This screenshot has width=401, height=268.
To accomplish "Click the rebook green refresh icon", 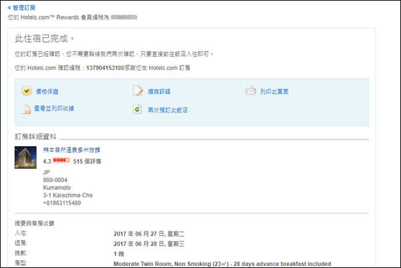I will click(x=137, y=109).
